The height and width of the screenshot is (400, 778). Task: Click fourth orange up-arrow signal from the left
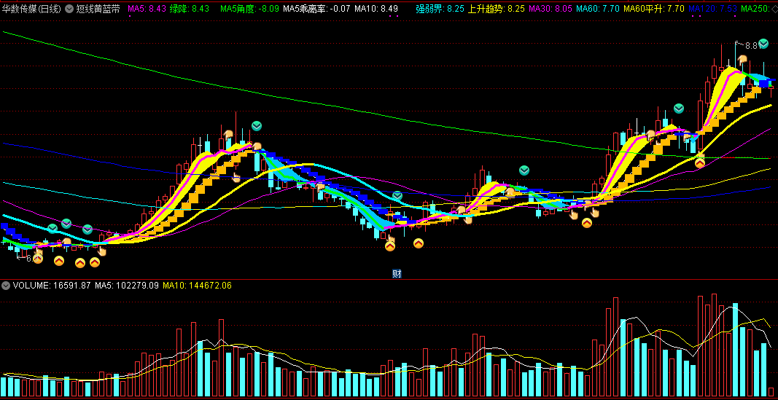pyautogui.click(x=95, y=262)
